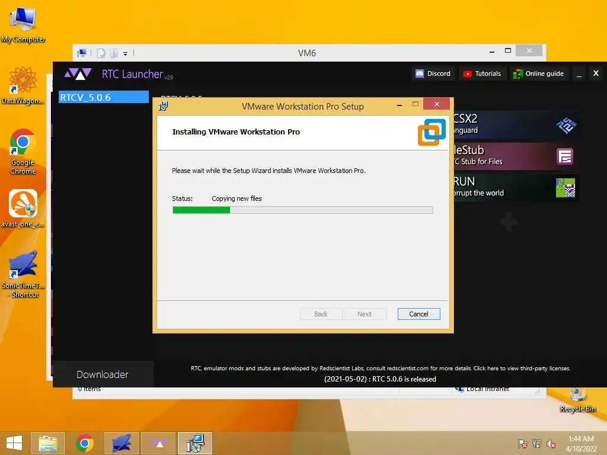This screenshot has width=607, height=455.
Task: Click the installation progress bar
Action: (x=303, y=210)
